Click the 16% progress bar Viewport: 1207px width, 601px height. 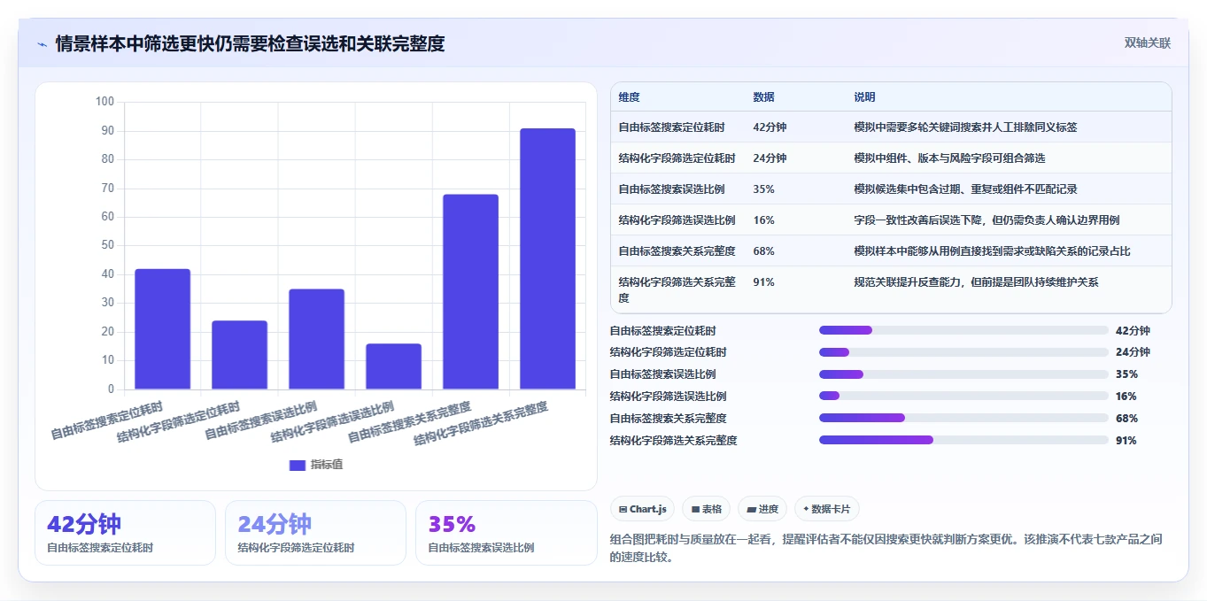click(963, 396)
